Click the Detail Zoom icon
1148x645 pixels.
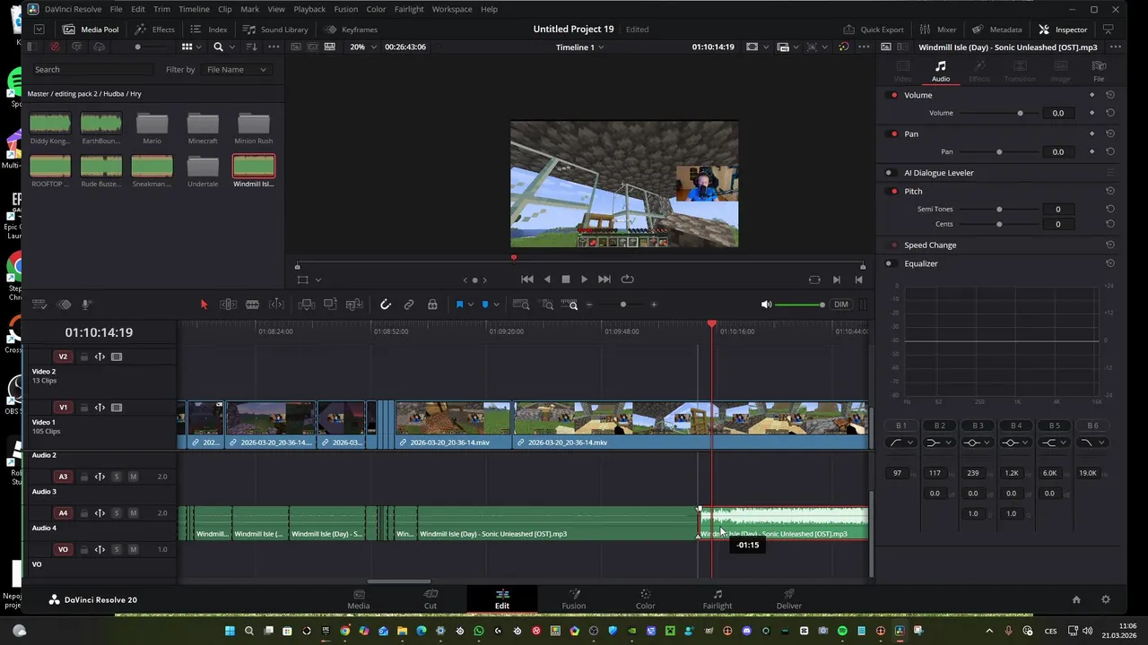(546, 305)
